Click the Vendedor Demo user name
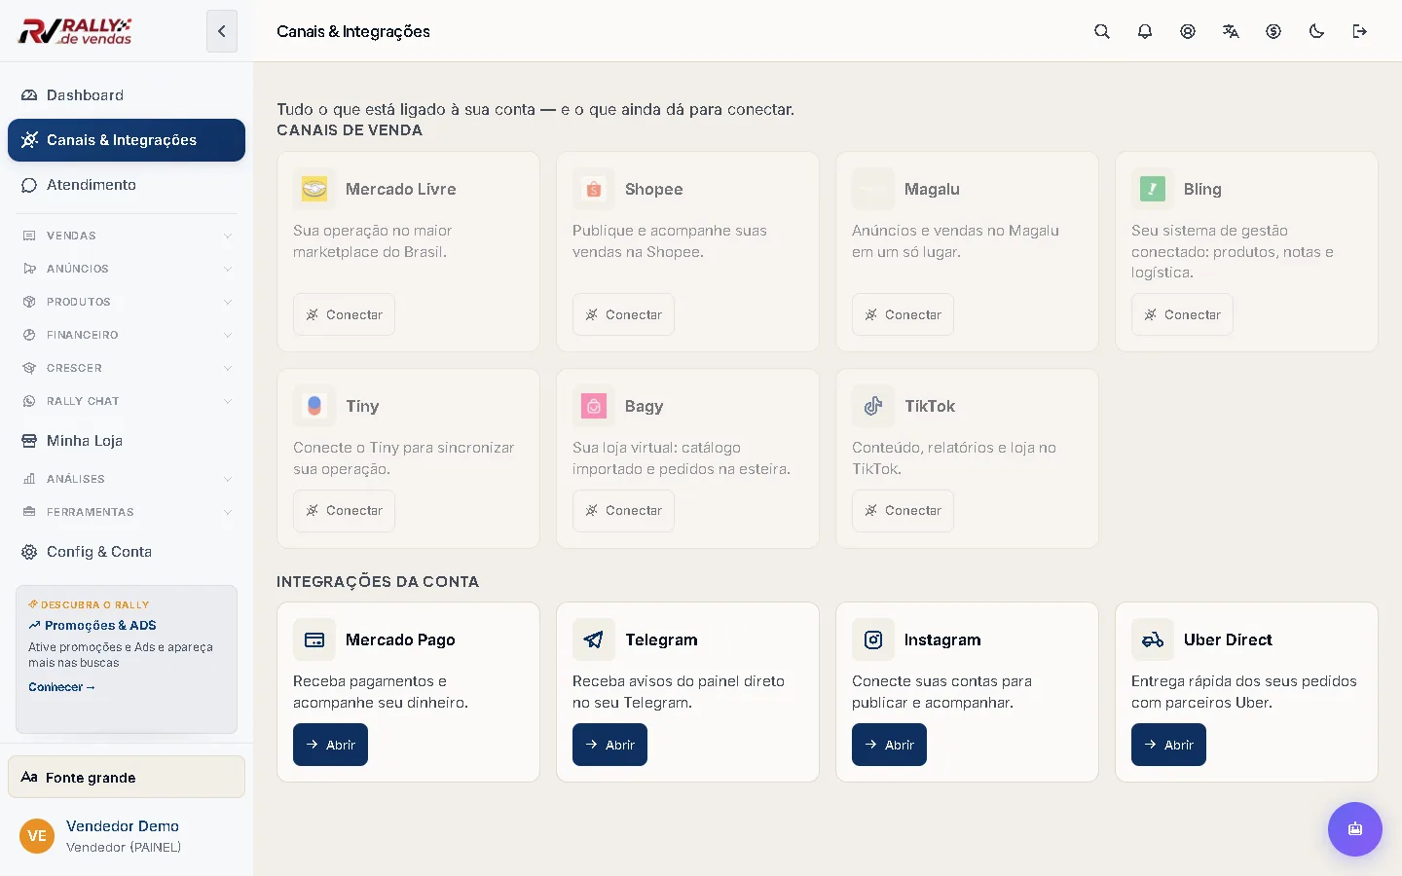The width and height of the screenshot is (1402, 876). 123,826
